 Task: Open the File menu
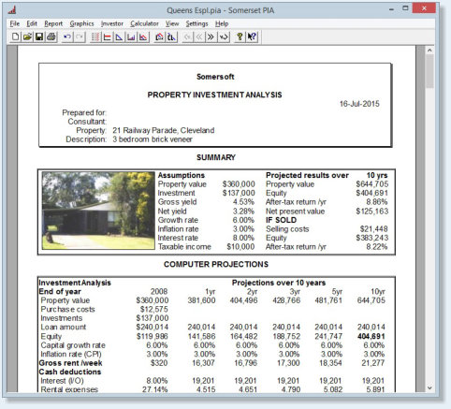click(x=15, y=23)
